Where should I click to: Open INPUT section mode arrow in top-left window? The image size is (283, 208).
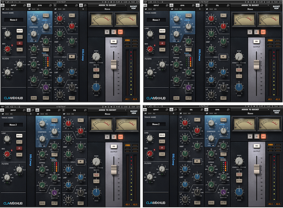[25, 9]
